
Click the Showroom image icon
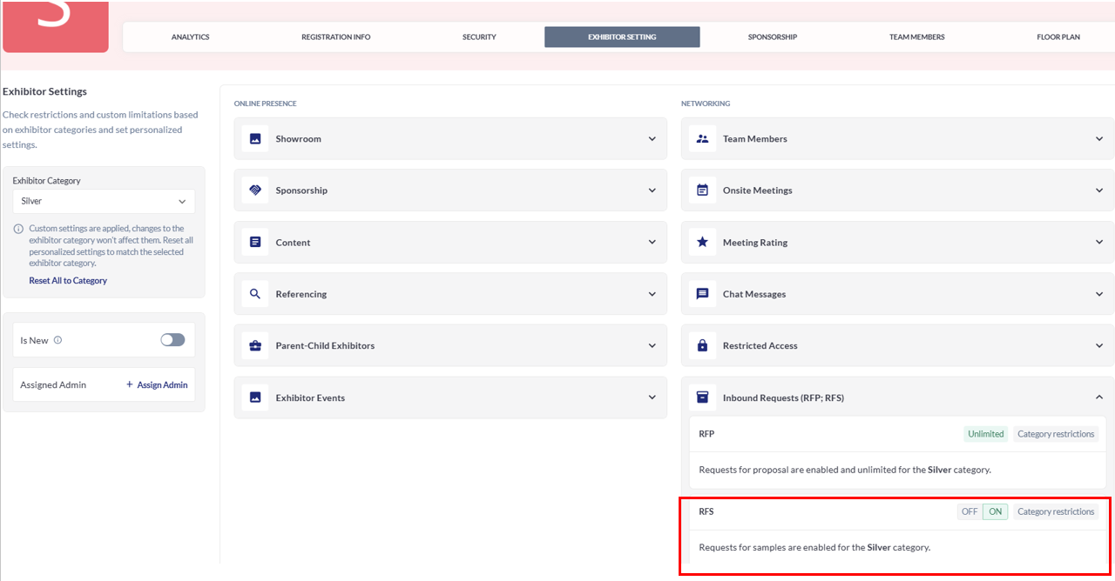[255, 139]
